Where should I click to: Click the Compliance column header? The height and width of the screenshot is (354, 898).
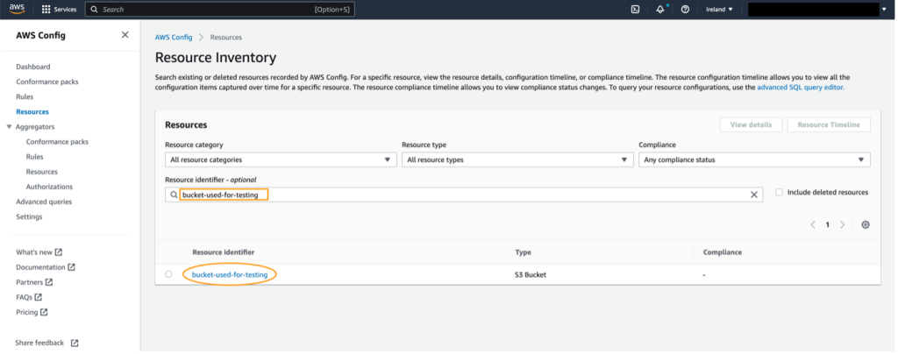click(723, 252)
